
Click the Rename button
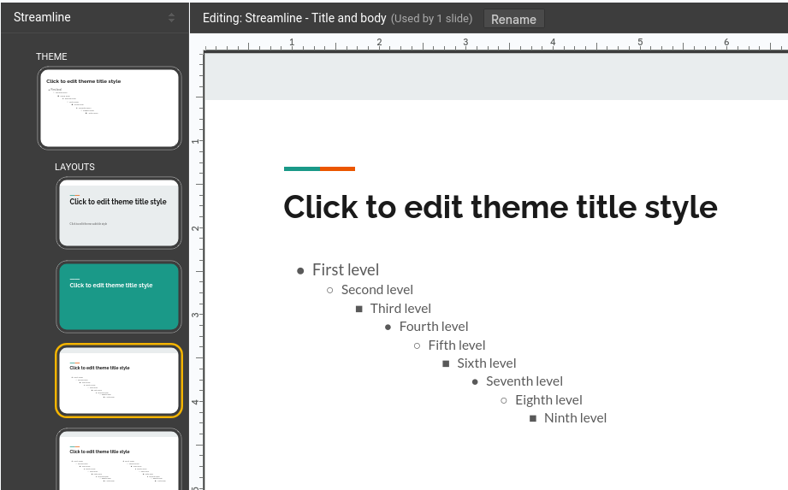513,19
